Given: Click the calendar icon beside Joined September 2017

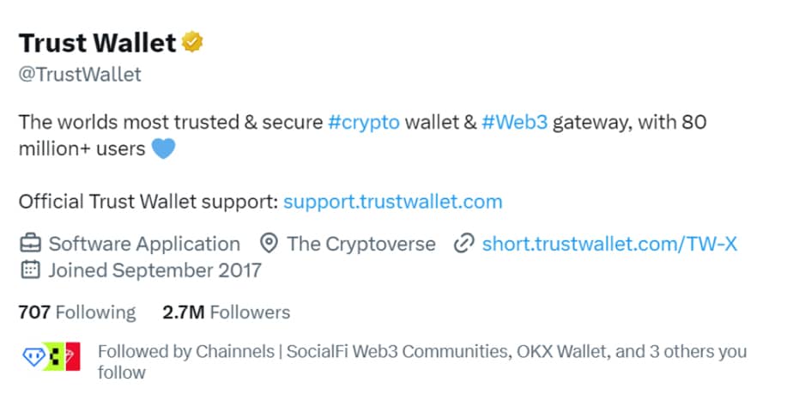Looking at the screenshot, I should 30,270.
